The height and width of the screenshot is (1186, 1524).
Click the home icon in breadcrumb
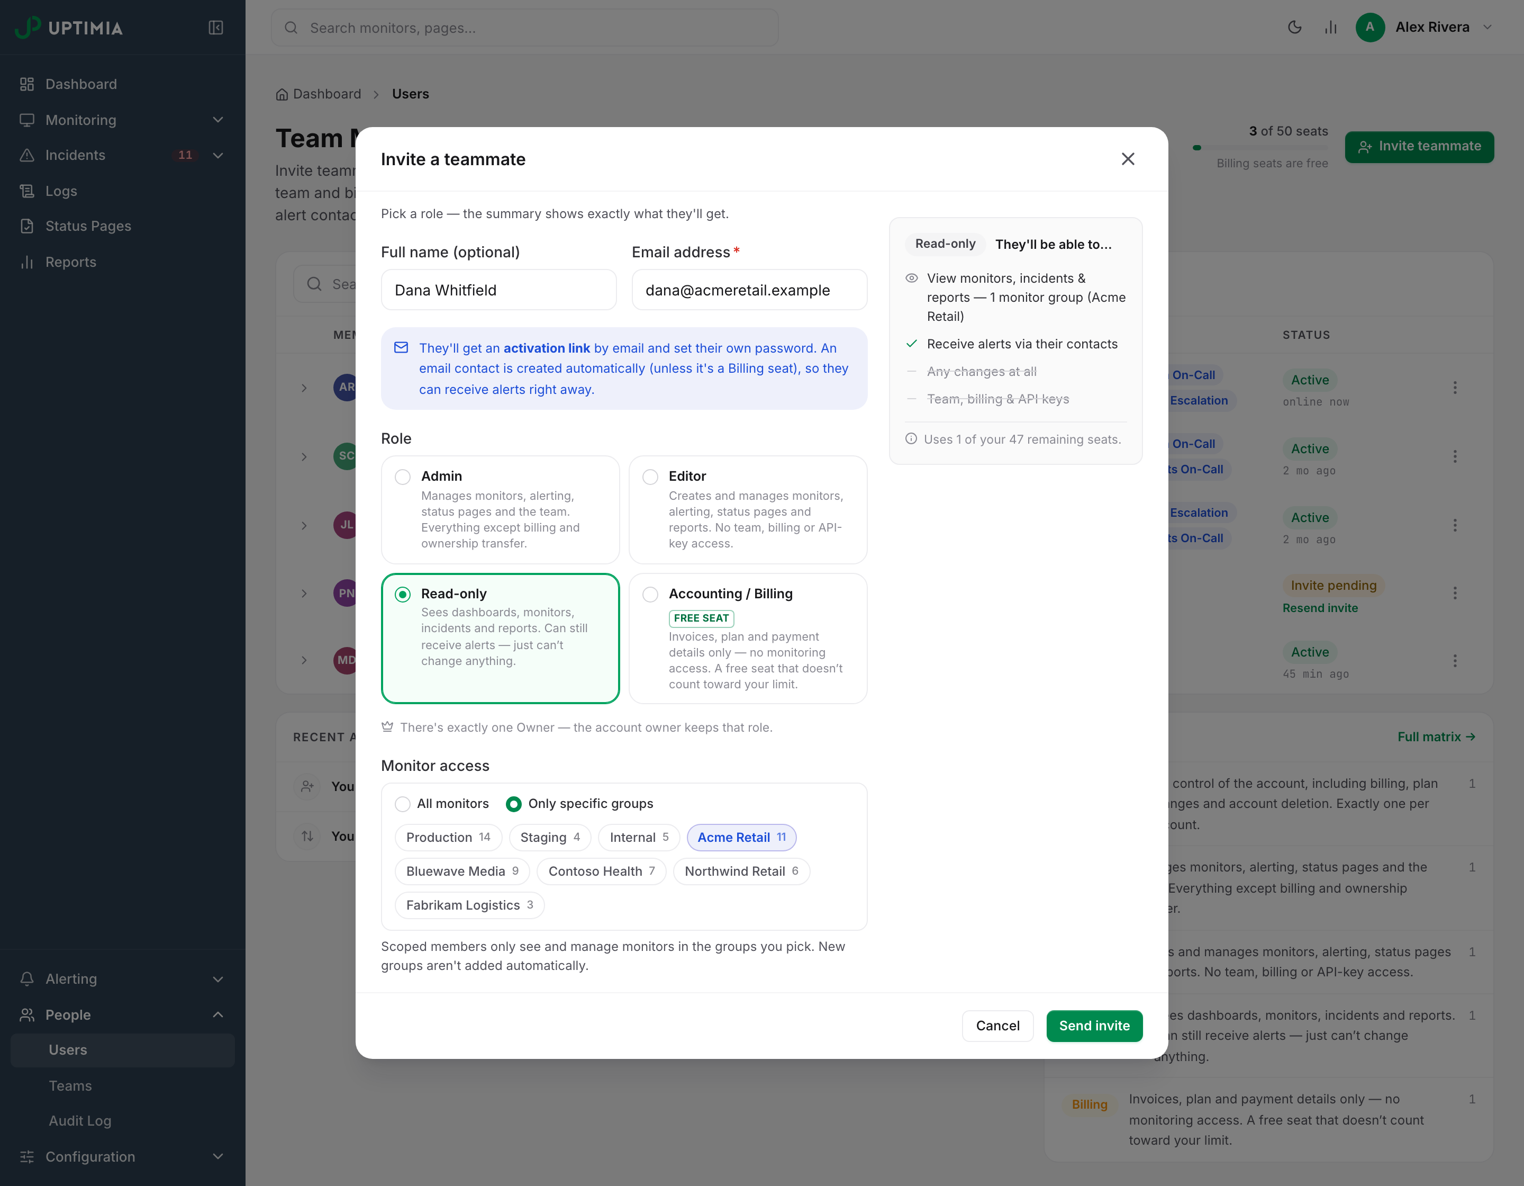point(282,94)
